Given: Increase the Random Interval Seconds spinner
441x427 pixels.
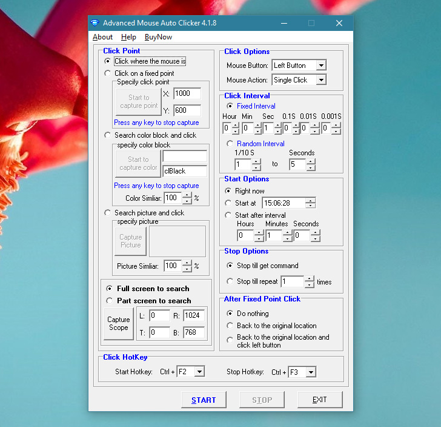Looking at the screenshot, I should [x=310, y=162].
